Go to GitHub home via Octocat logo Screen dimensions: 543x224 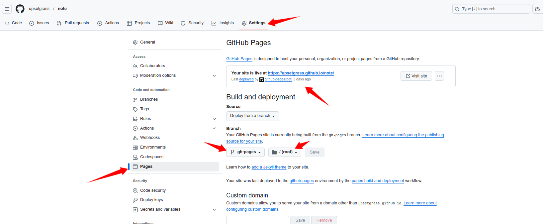[x=20, y=9]
